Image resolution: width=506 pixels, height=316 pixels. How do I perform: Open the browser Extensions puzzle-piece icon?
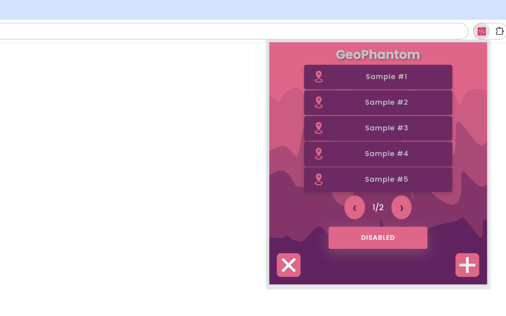tap(500, 31)
